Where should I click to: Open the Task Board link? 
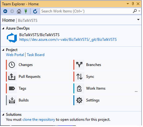click(36, 55)
